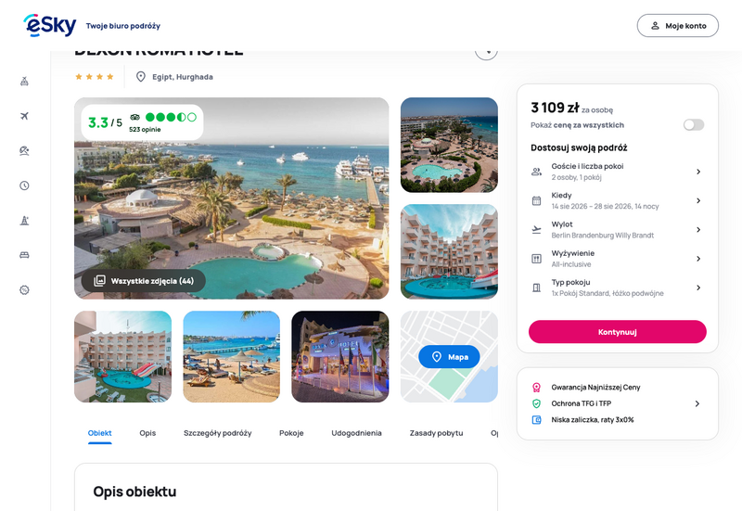Click the eSky logo
Image resolution: width=742 pixels, height=511 pixels.
[x=50, y=25]
